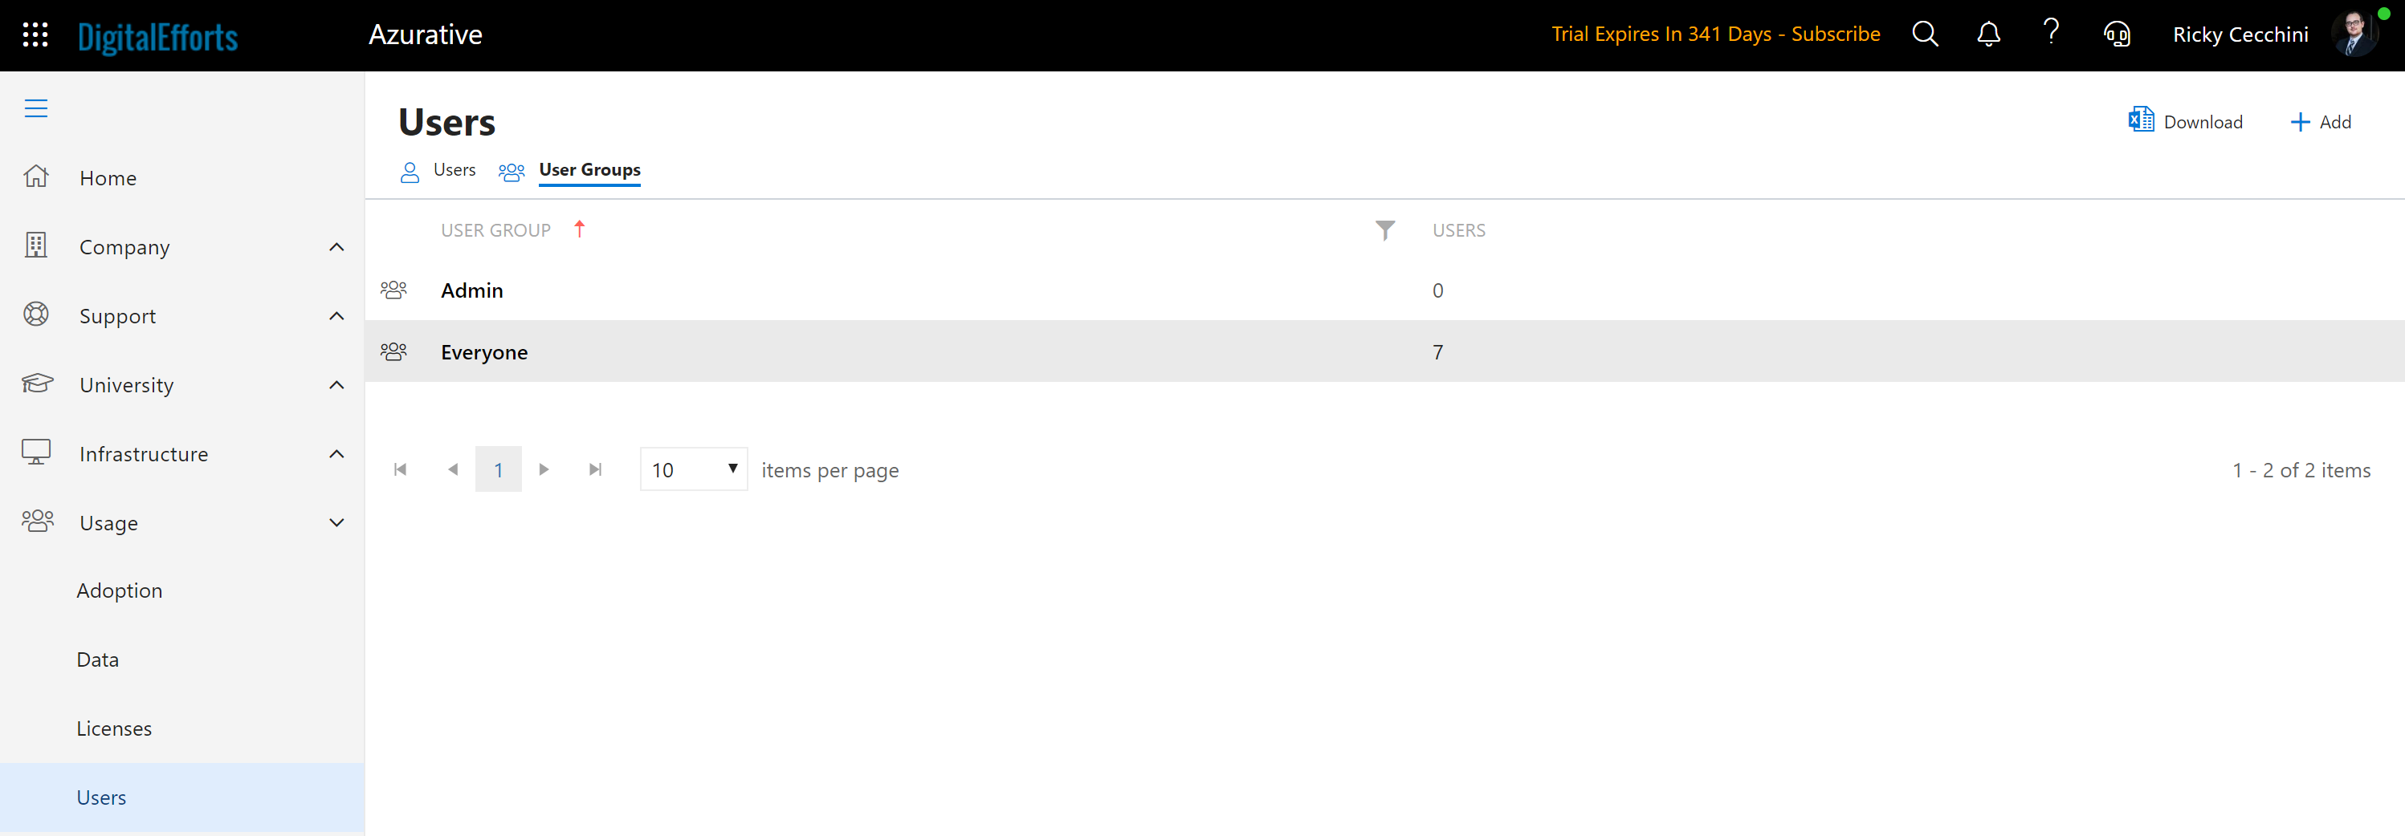Viewport: 2405px width, 836px height.
Task: Click the red sort ascending arrow
Action: pyautogui.click(x=579, y=229)
